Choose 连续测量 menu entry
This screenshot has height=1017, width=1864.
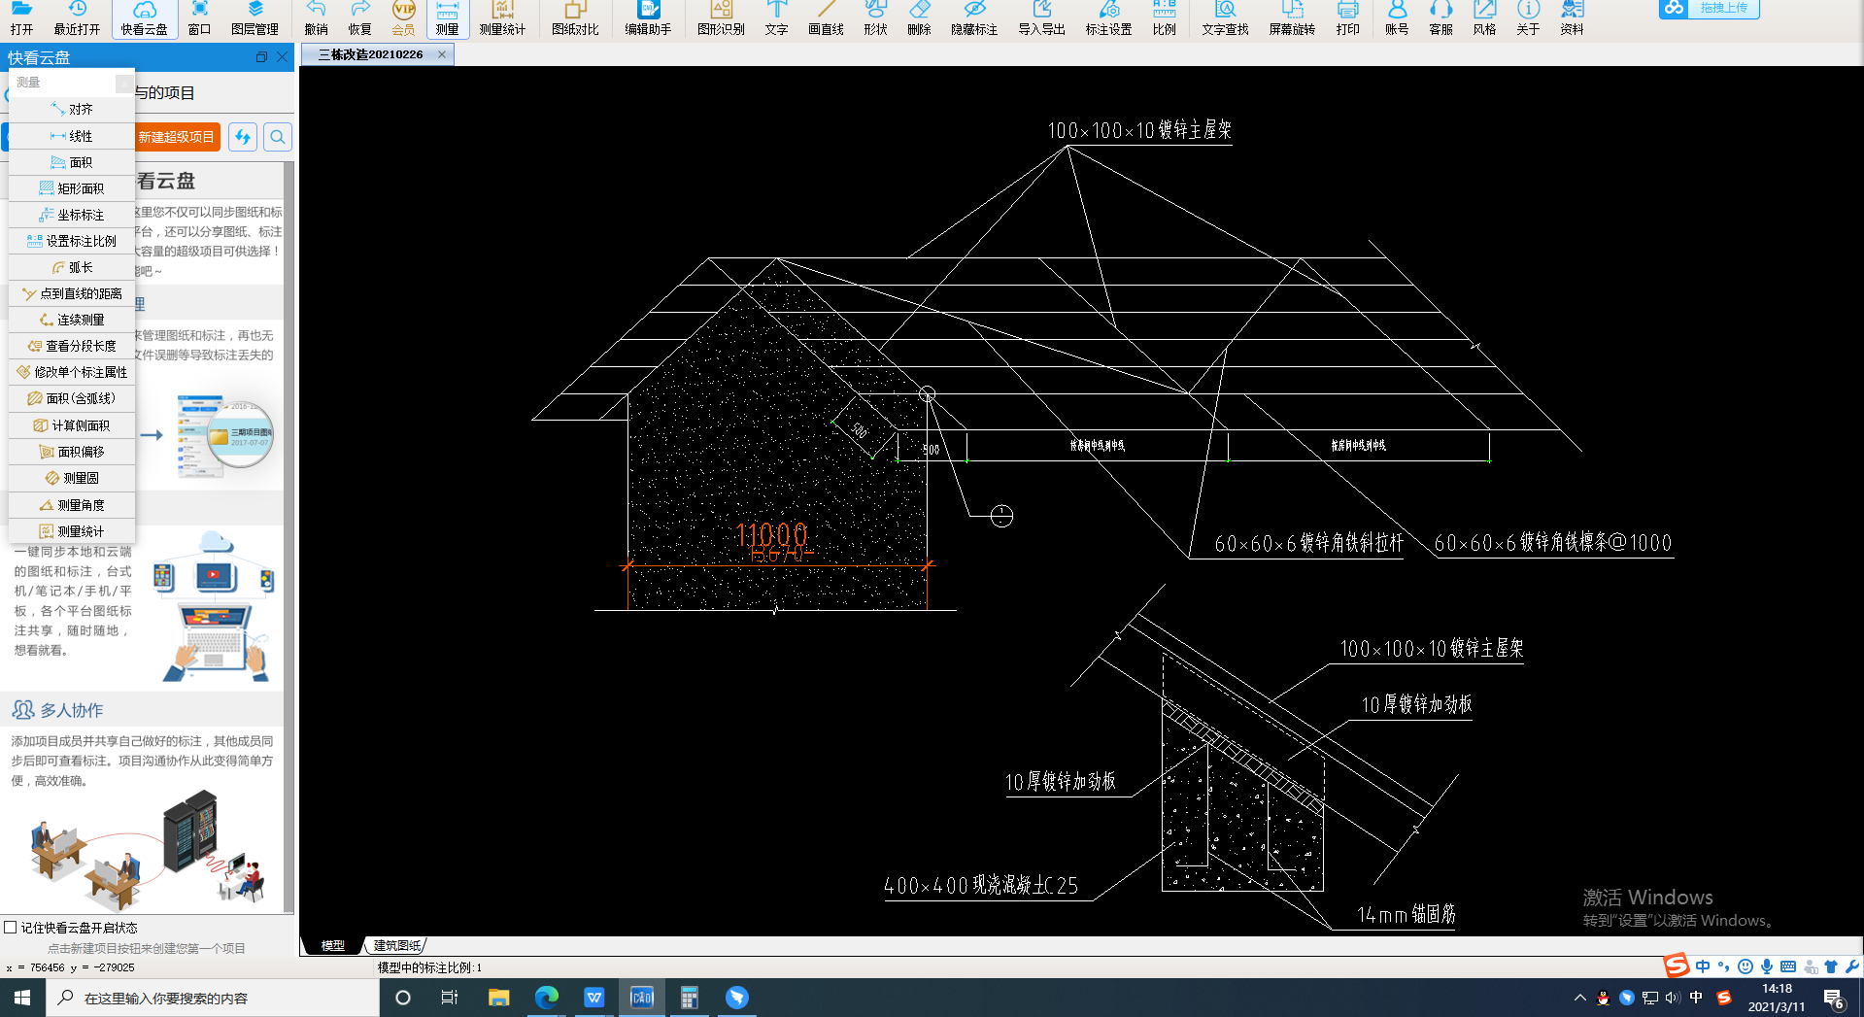(72, 320)
